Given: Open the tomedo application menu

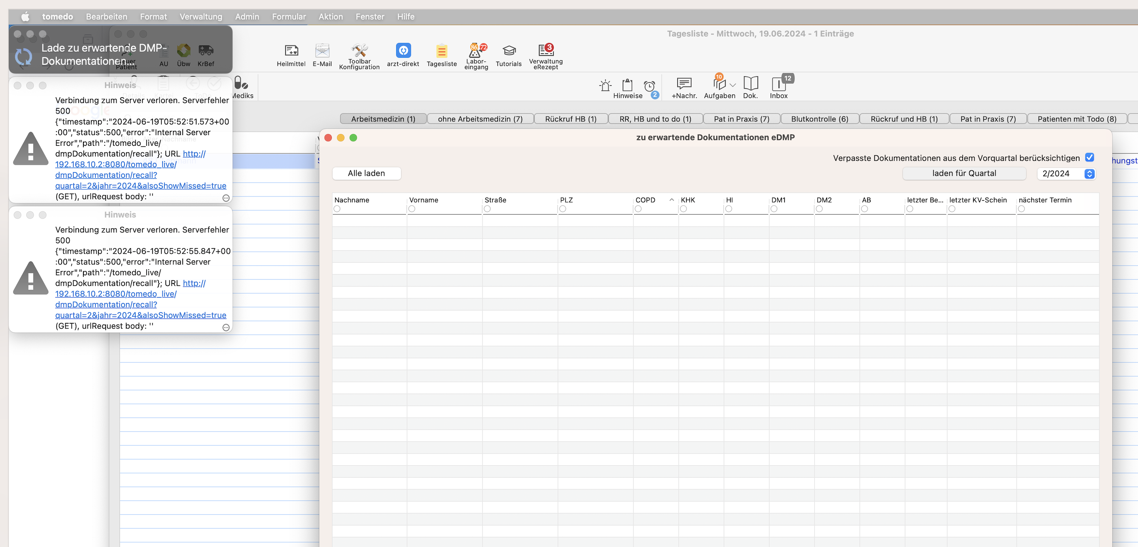Looking at the screenshot, I should 57,17.
